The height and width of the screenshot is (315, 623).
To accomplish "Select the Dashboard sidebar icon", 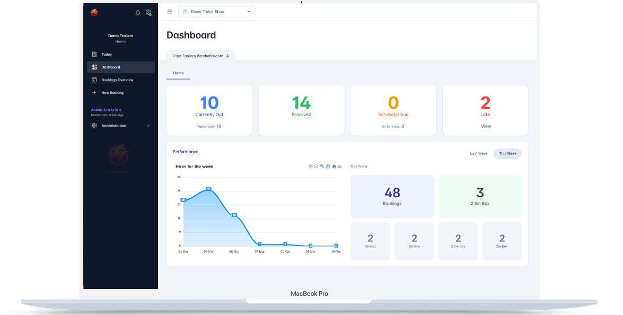I will pos(93,67).
